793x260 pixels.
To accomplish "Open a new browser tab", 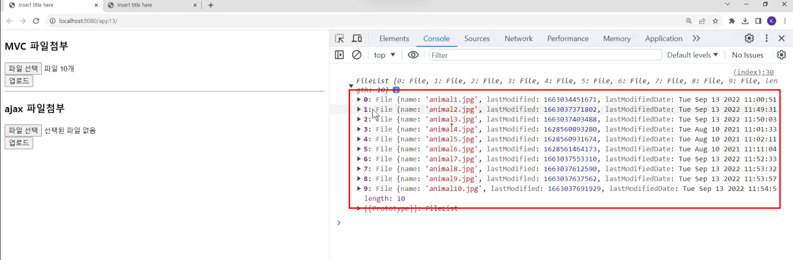I will 211,5.
